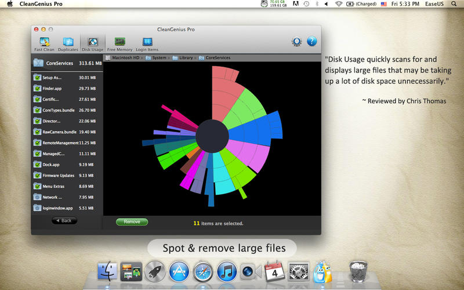Open the Fast Clean tool
The height and width of the screenshot is (290, 464).
44,44
